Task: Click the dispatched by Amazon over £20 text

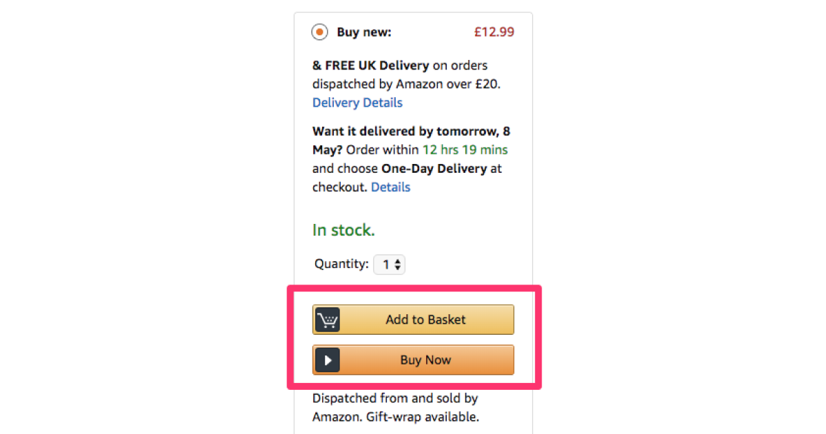Action: click(406, 84)
